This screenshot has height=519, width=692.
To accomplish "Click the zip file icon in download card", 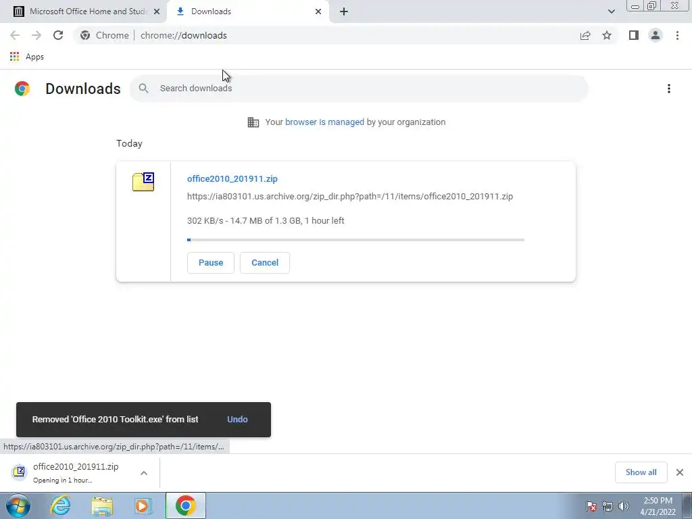I will 143,182.
